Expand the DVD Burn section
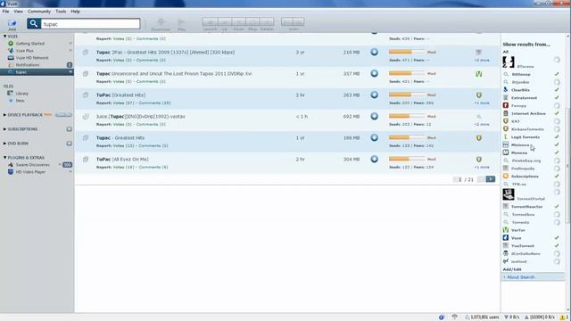Screen dimensions: 571x321 pyautogui.click(x=4, y=144)
